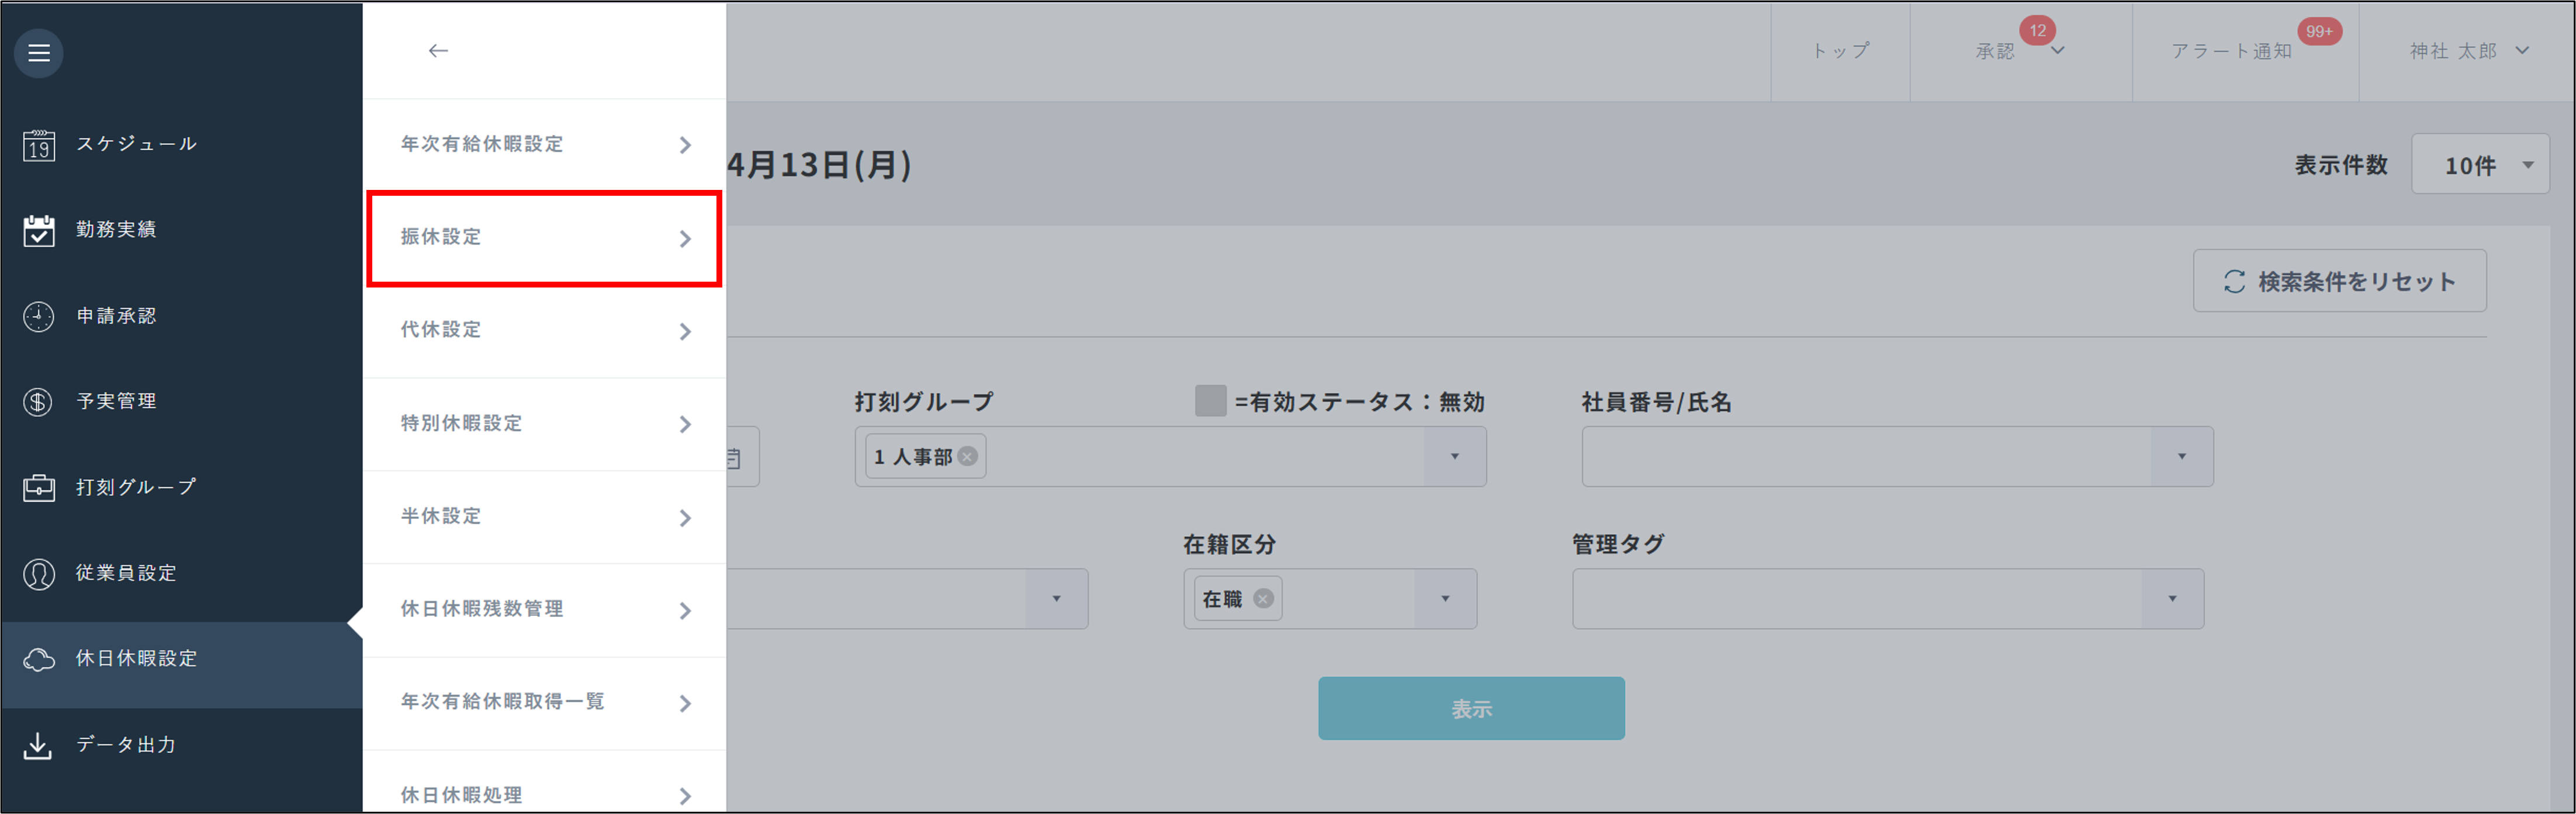This screenshot has height=814, width=2576.
Task: Expand chevron next to 年次有給休暇設定
Action: click(685, 145)
